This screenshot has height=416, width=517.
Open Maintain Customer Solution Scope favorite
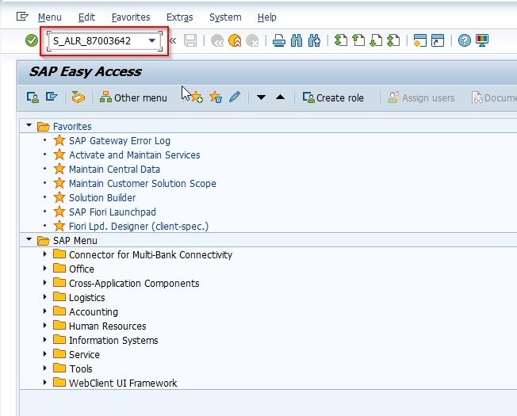point(143,184)
